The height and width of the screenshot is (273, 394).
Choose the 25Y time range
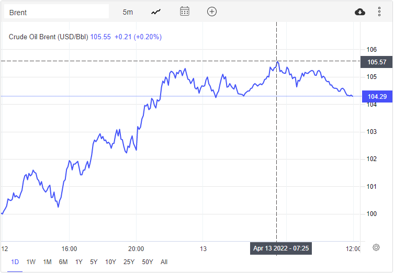(x=128, y=261)
